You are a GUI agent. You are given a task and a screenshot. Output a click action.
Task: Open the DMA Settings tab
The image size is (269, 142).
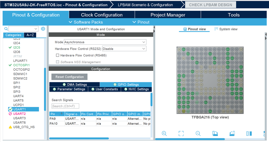[75, 85]
